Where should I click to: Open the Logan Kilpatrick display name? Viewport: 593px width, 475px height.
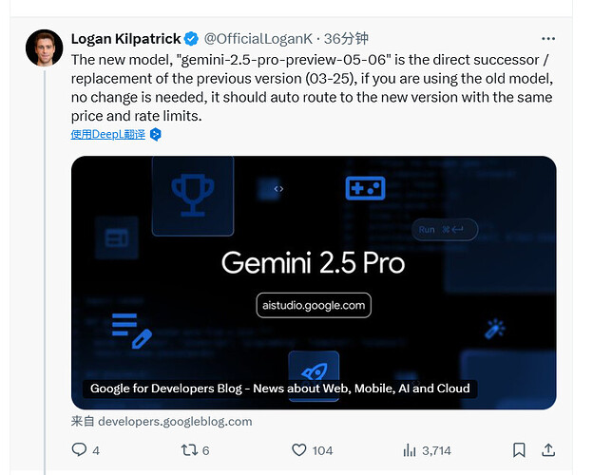click(126, 39)
